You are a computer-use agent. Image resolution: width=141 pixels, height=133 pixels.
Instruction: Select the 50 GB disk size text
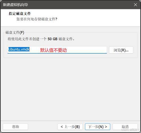tap(52, 39)
